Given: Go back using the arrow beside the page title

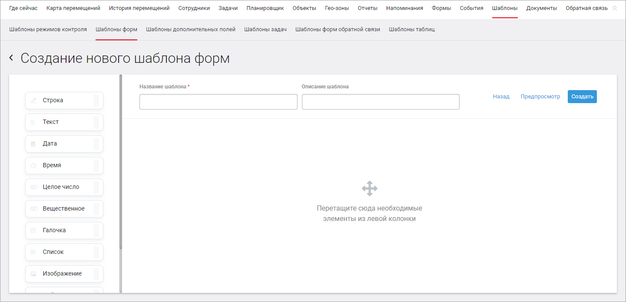Looking at the screenshot, I should [x=11, y=58].
